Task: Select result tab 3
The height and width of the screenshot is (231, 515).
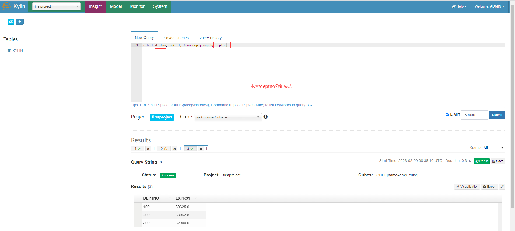Action: point(190,149)
